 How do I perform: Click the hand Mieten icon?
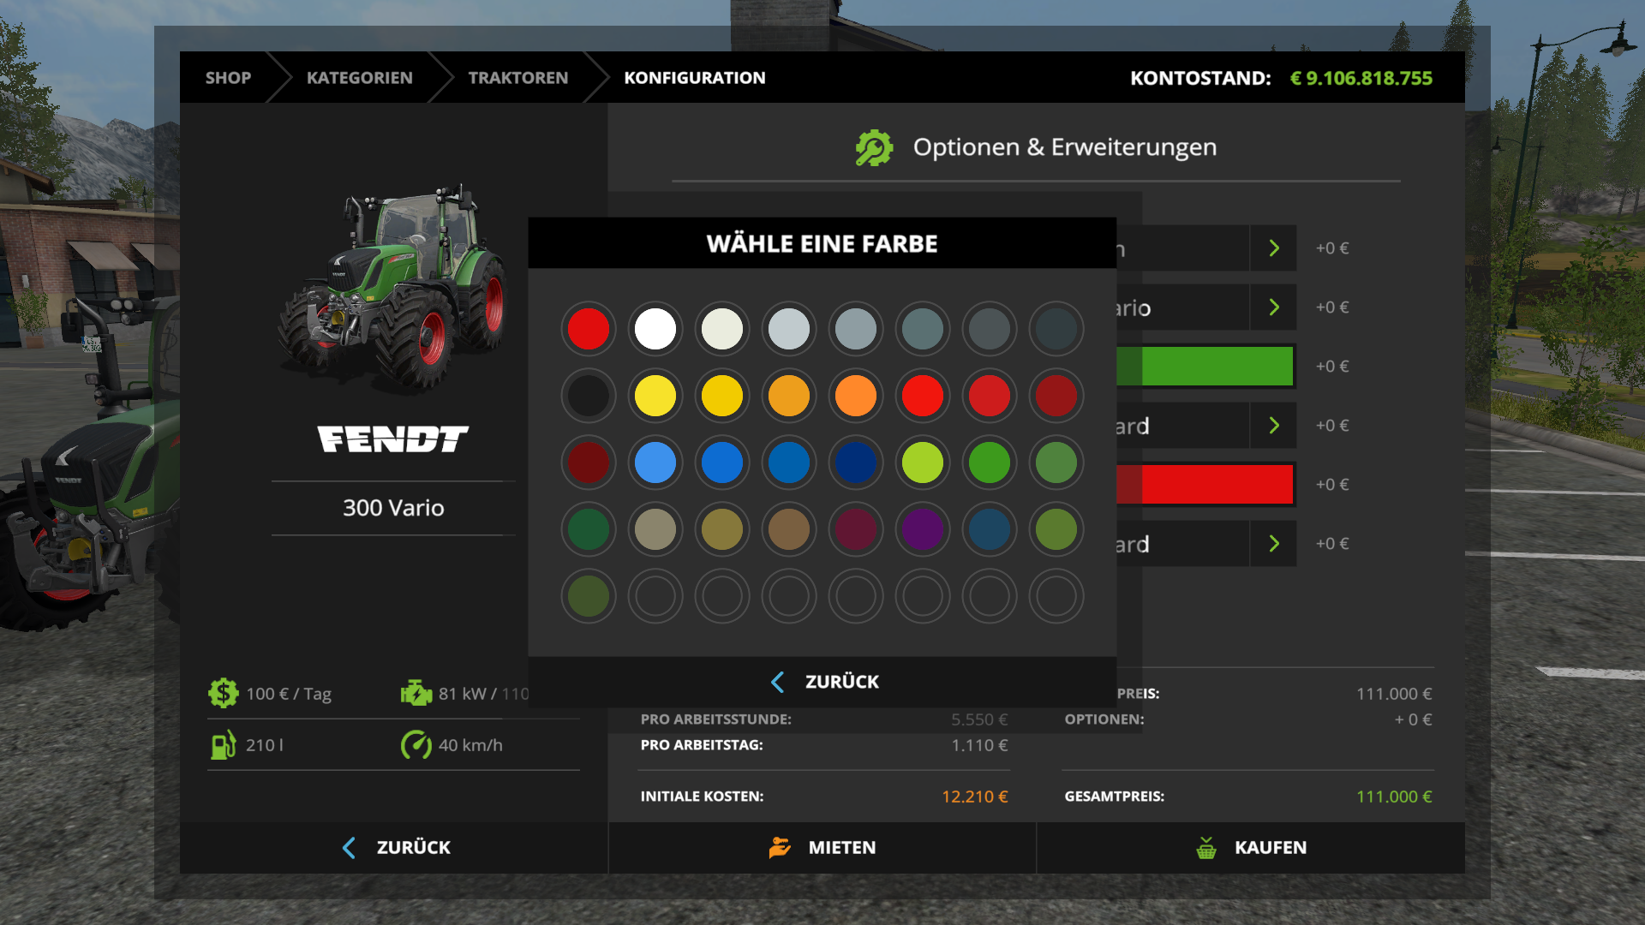[x=780, y=848]
